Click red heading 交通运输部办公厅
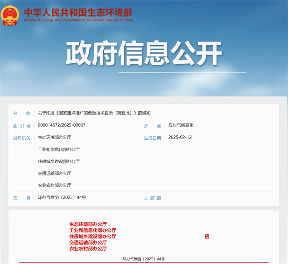Viewport: 288px width, 264px height. [x=88, y=242]
